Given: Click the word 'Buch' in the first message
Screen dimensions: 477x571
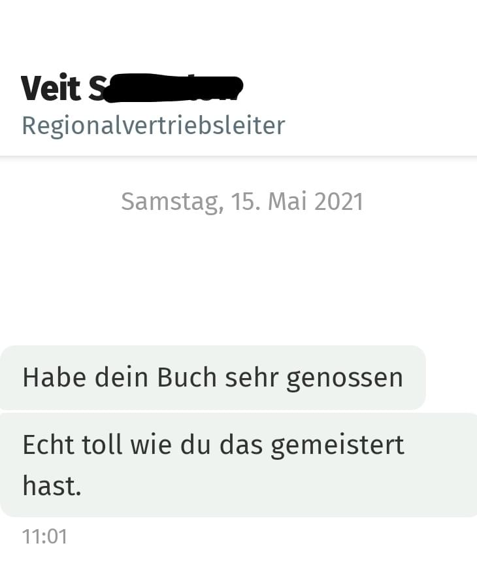Looking at the screenshot, I should pyautogui.click(x=187, y=377).
